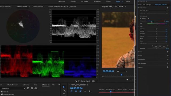Open timeline display settings wrench

90,91
